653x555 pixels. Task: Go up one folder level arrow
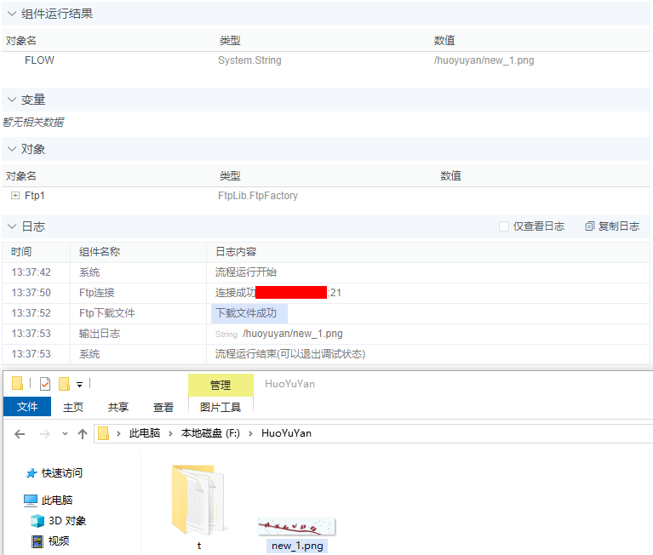pos(83,434)
